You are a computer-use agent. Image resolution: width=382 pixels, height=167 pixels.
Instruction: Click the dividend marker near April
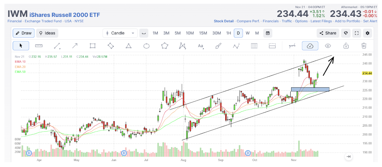[29, 153]
